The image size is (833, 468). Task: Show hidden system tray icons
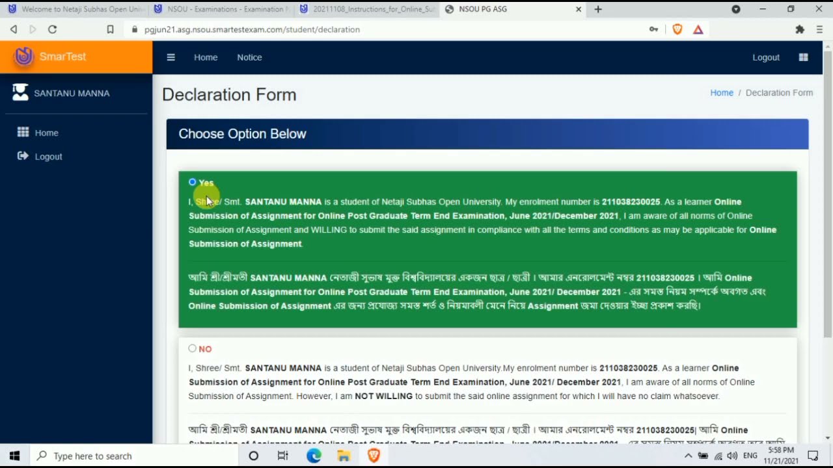(x=688, y=456)
